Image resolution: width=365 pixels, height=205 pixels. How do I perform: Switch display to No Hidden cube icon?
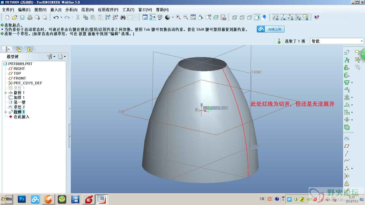(250, 17)
